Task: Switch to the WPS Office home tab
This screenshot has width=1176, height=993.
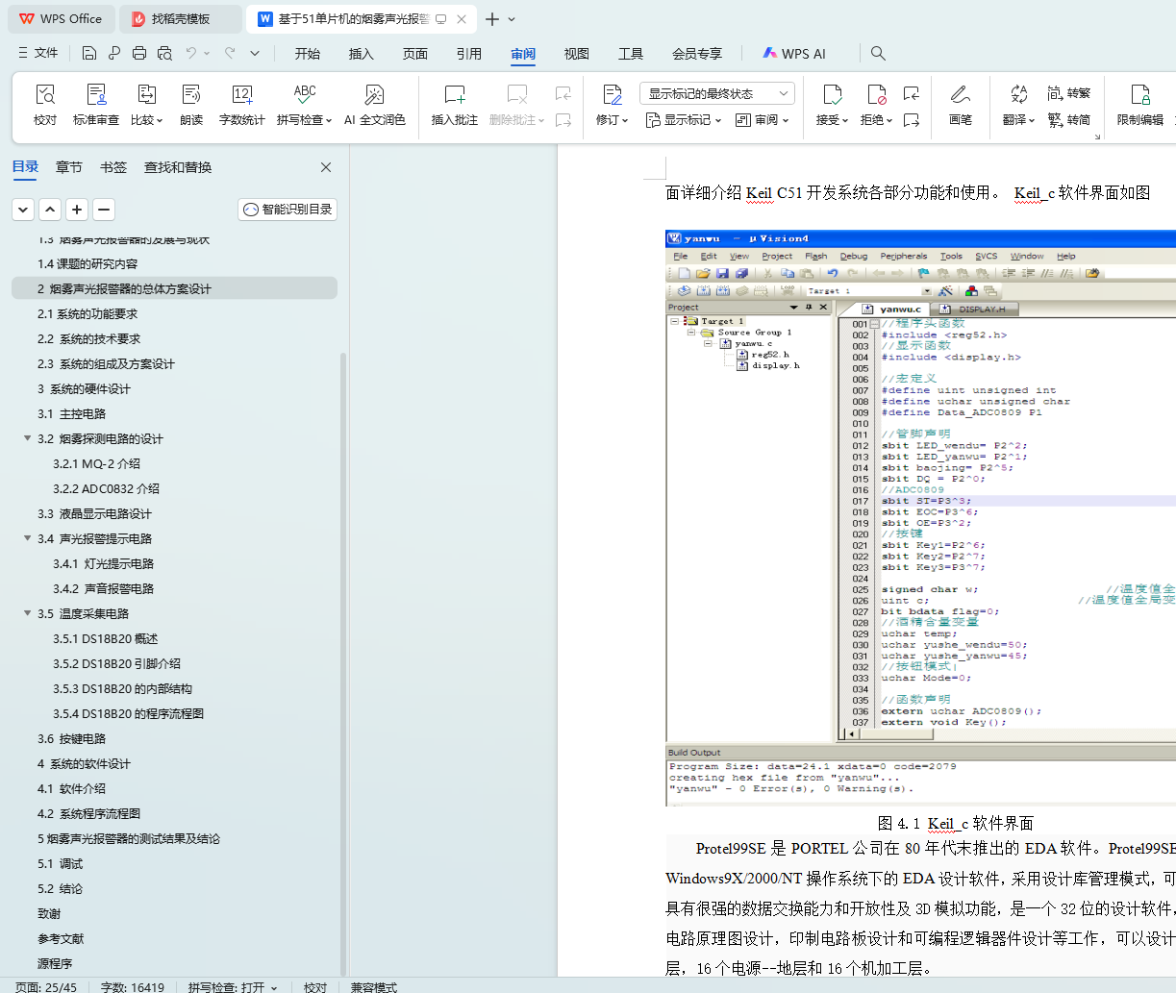Action: coord(61,19)
